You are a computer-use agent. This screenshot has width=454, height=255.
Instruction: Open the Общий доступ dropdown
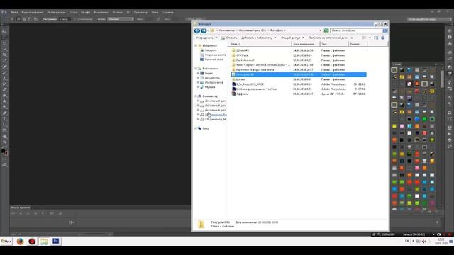(292, 38)
